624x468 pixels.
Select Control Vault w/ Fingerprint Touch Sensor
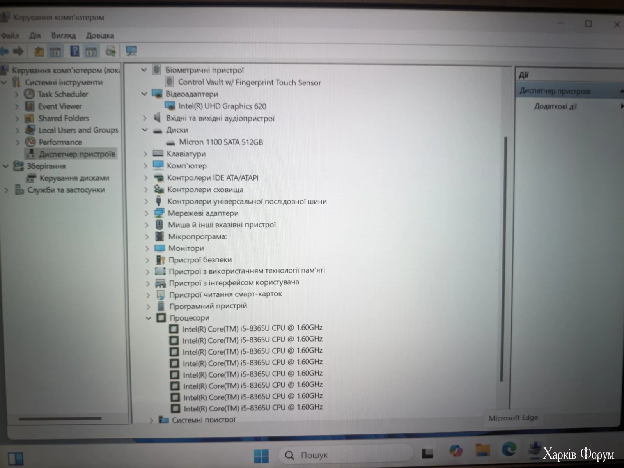click(x=249, y=82)
